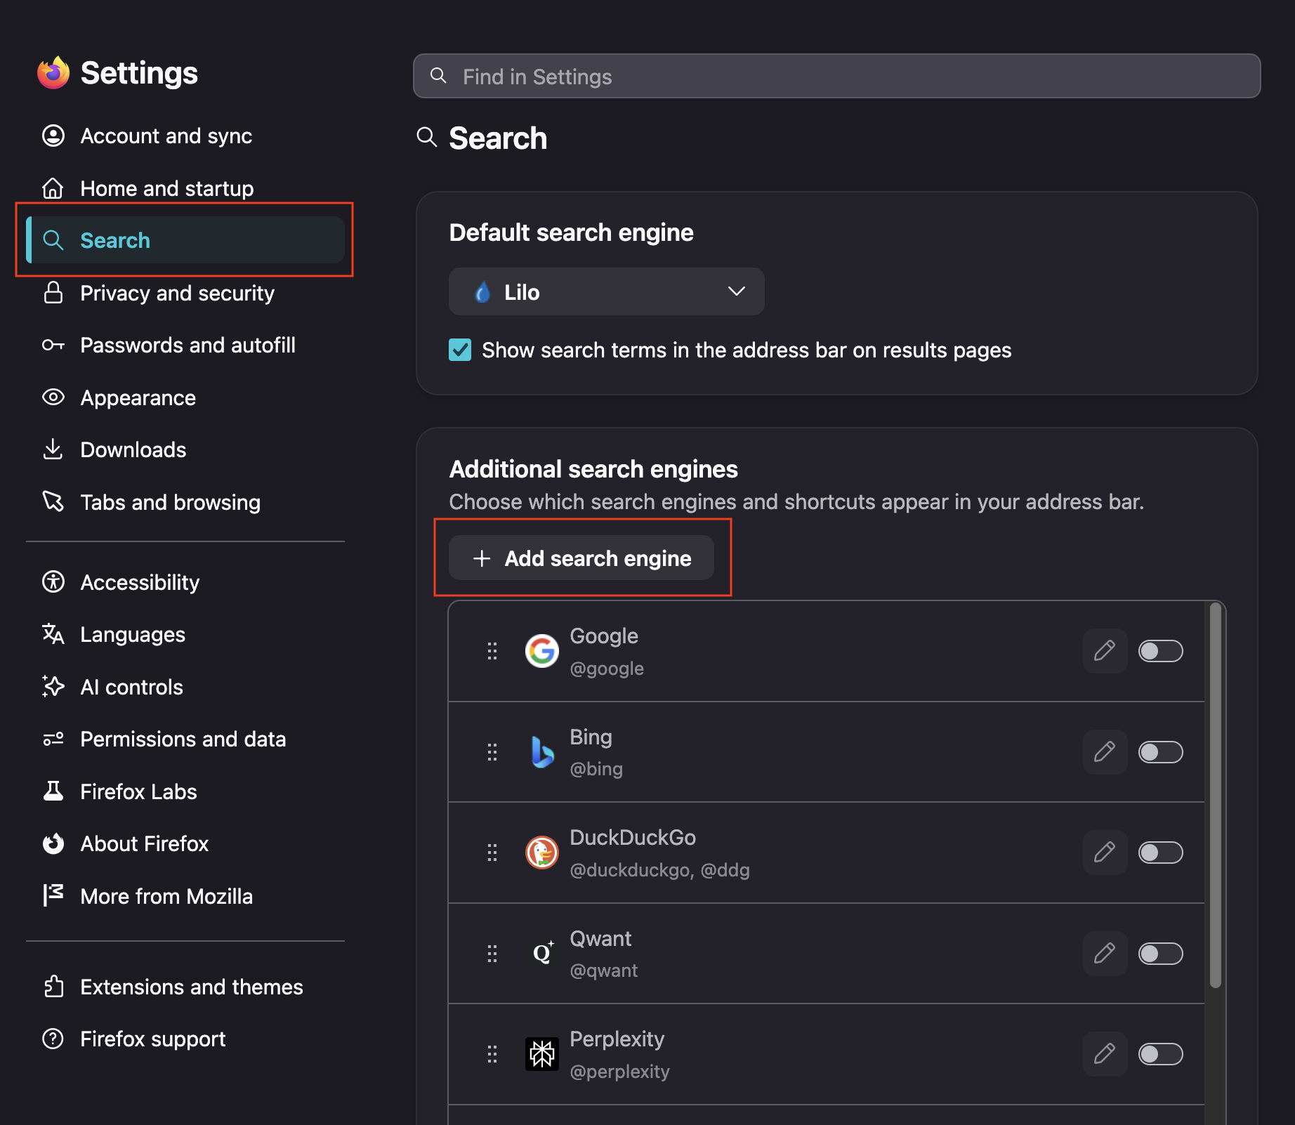This screenshot has width=1295, height=1125.
Task: Click the search engines list scrollbar
Action: pyautogui.click(x=1216, y=795)
